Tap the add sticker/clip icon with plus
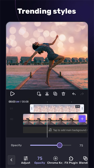The height and width of the screenshot is (168, 94). pos(39,94)
